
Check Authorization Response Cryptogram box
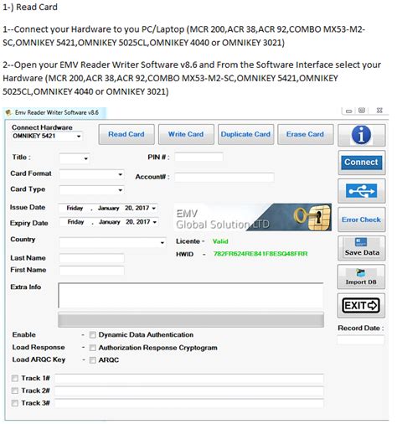[x=92, y=348]
